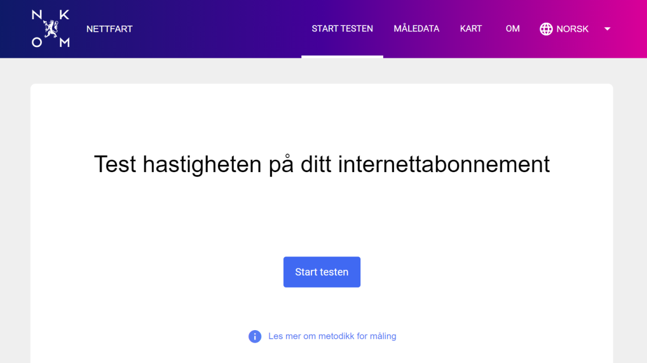
Task: Open 'Les mer om metodikk for måling'
Action: pos(332,336)
